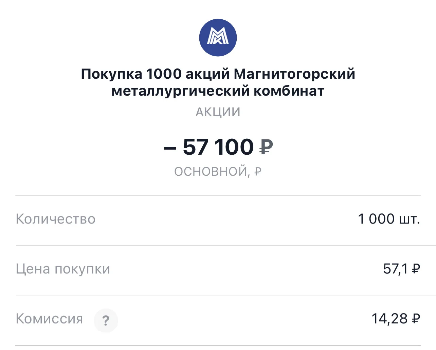Click the purchase title Магнитогорский металлургический комбинат
The height and width of the screenshot is (350, 436).
[x=218, y=82]
